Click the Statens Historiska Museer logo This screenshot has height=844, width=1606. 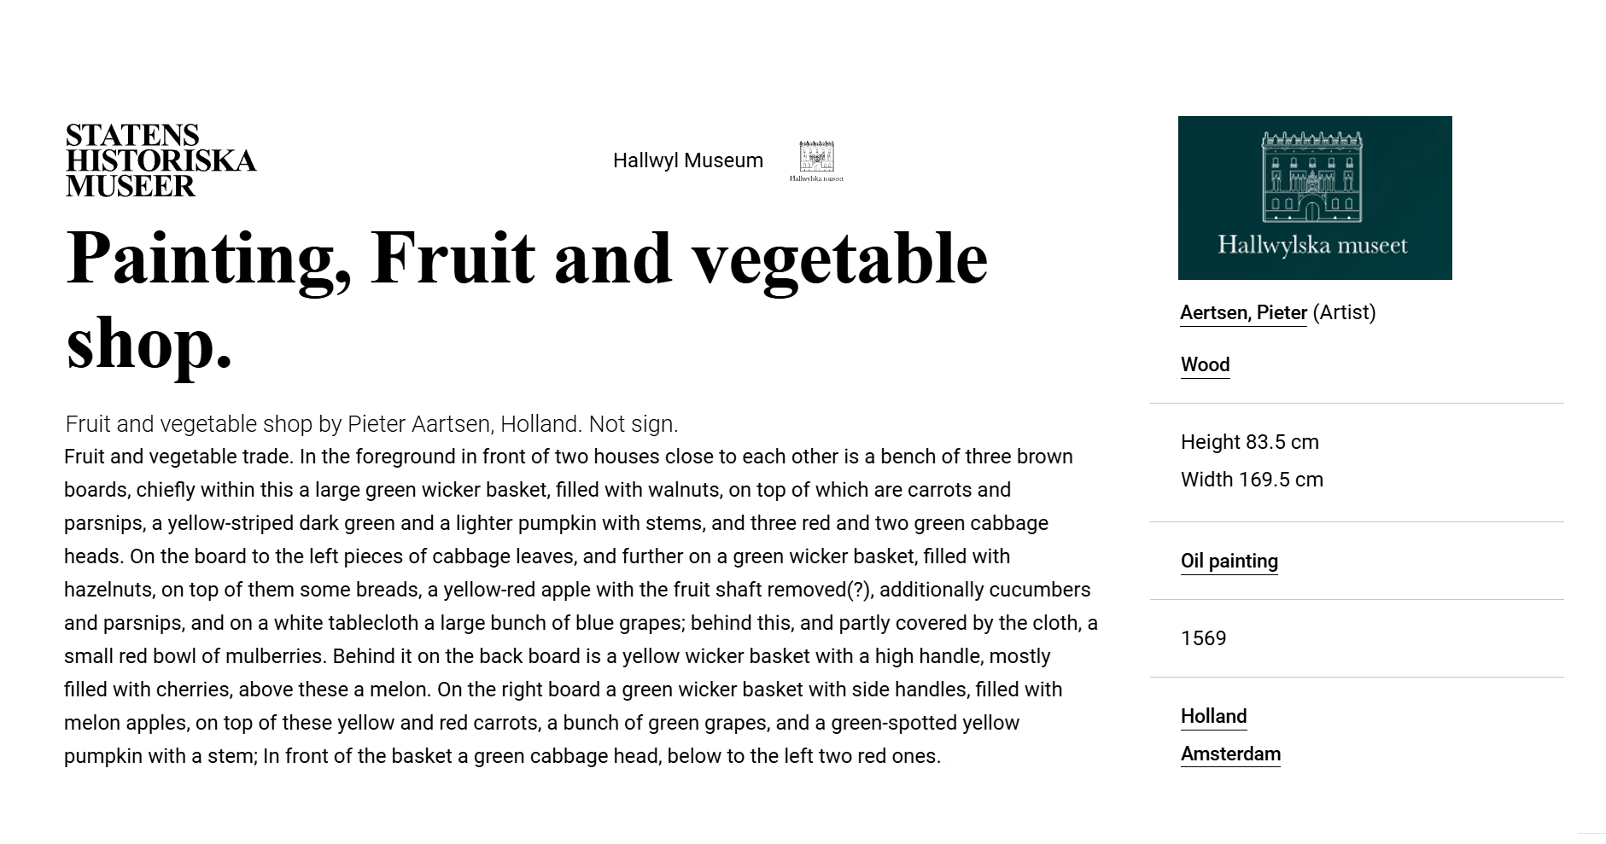click(161, 160)
